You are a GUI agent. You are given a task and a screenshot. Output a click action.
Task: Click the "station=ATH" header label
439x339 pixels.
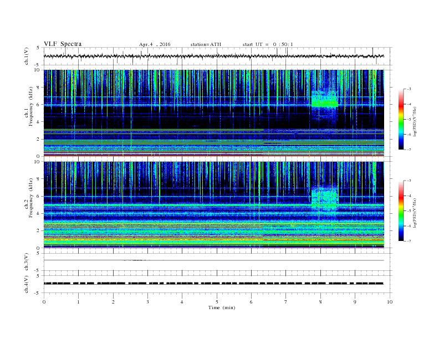206,44
